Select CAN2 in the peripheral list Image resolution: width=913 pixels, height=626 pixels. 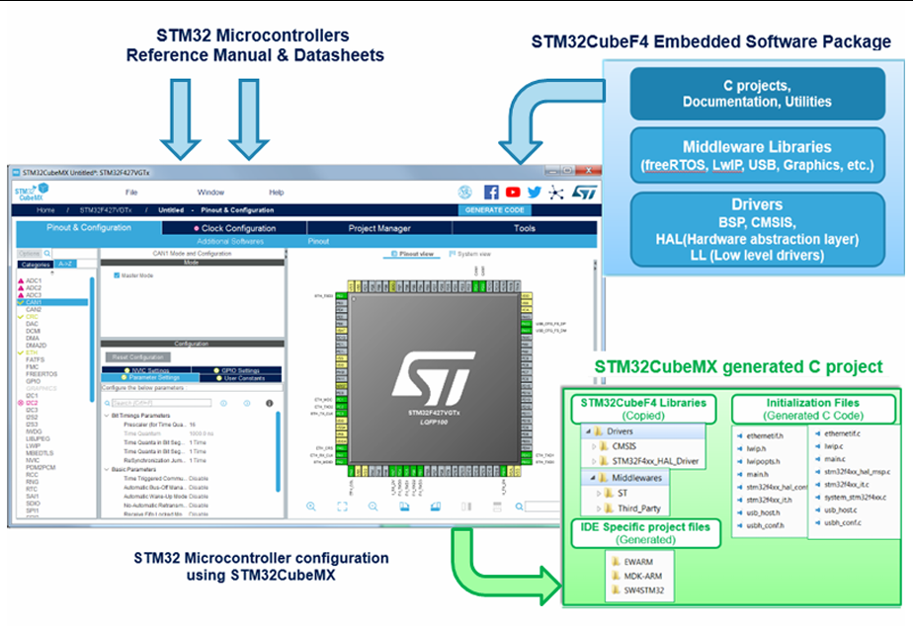34,309
